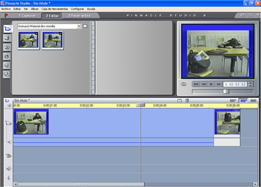Open the sound effects album tab

point(7,65)
